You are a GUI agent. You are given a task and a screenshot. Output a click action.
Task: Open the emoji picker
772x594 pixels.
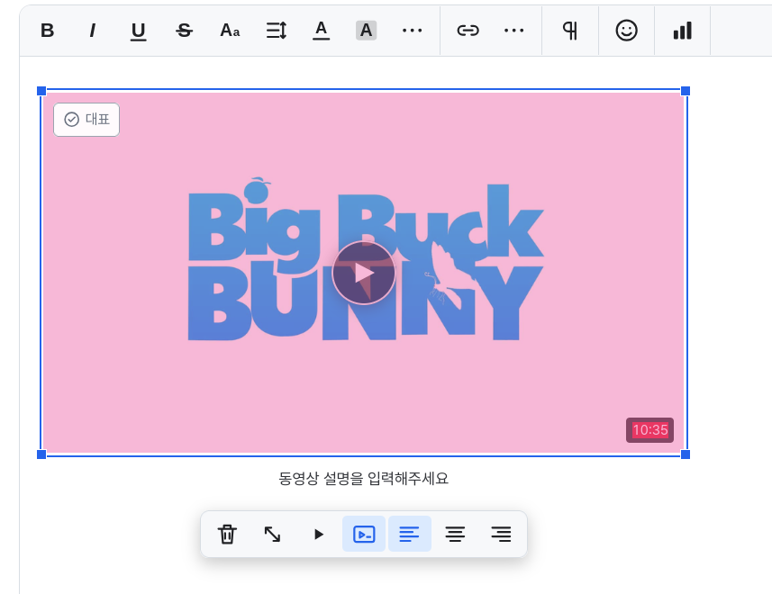[626, 31]
